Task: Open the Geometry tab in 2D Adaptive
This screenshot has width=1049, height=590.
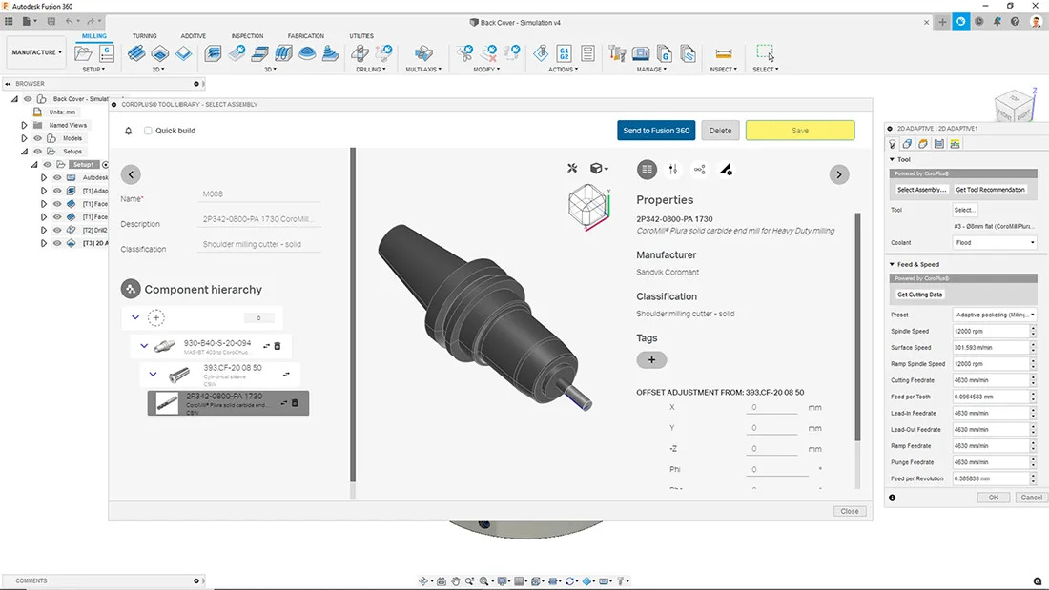Action: tap(907, 144)
